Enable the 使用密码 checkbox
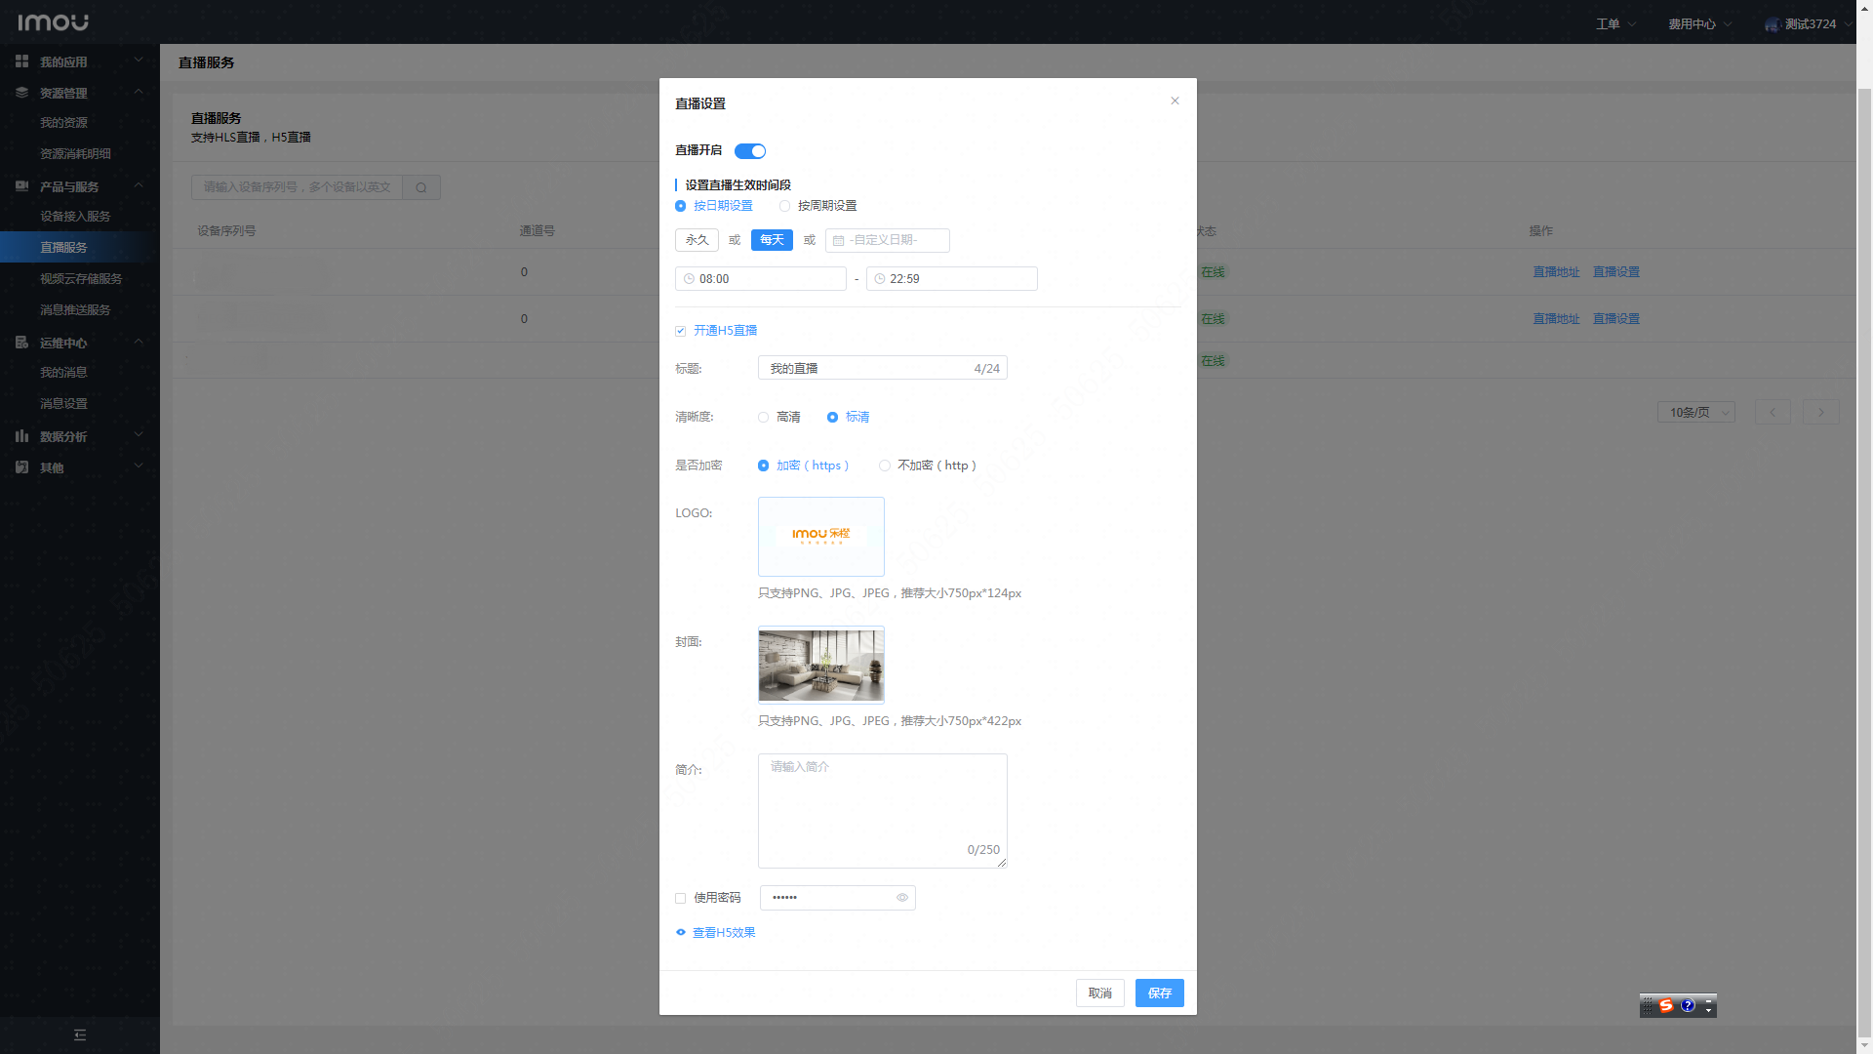The image size is (1873, 1054). 681,899
